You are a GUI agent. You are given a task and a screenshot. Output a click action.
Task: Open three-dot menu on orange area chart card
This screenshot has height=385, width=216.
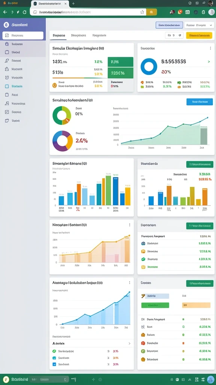point(129,225)
